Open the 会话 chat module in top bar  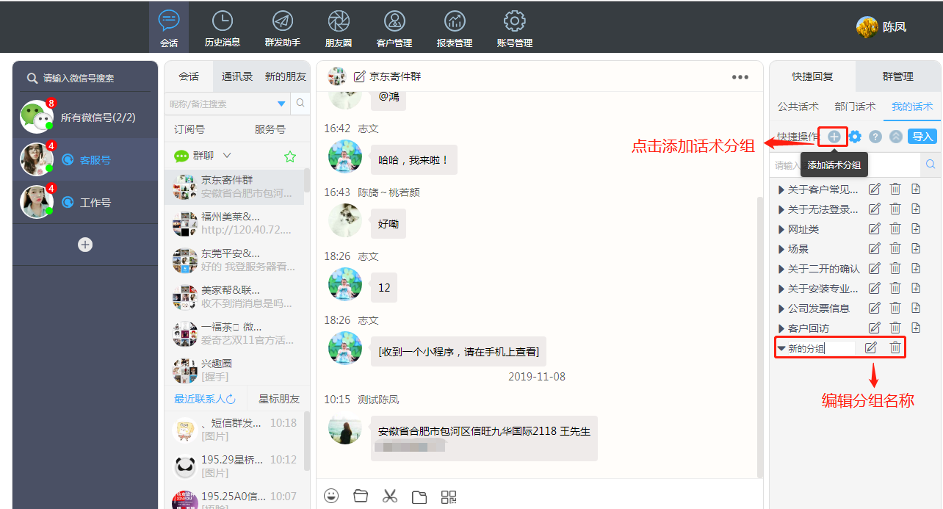point(169,27)
